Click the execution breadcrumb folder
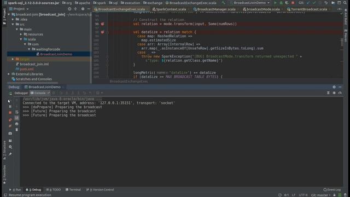350x197 pixels. tap(131, 3)
